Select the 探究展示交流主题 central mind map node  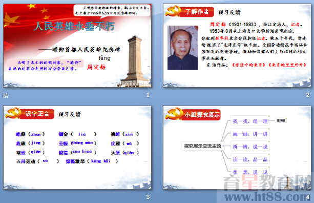(202, 146)
